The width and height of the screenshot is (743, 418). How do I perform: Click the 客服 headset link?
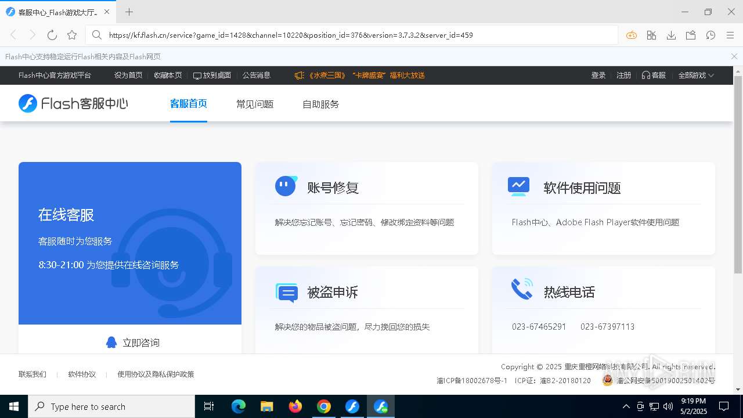[654, 75]
